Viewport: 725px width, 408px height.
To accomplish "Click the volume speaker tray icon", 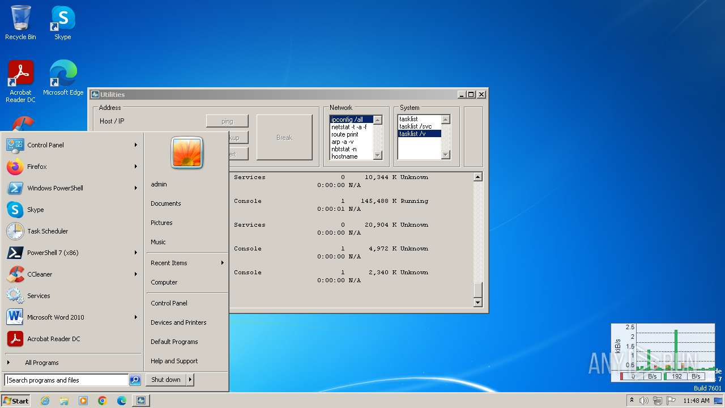I will pyautogui.click(x=644, y=401).
